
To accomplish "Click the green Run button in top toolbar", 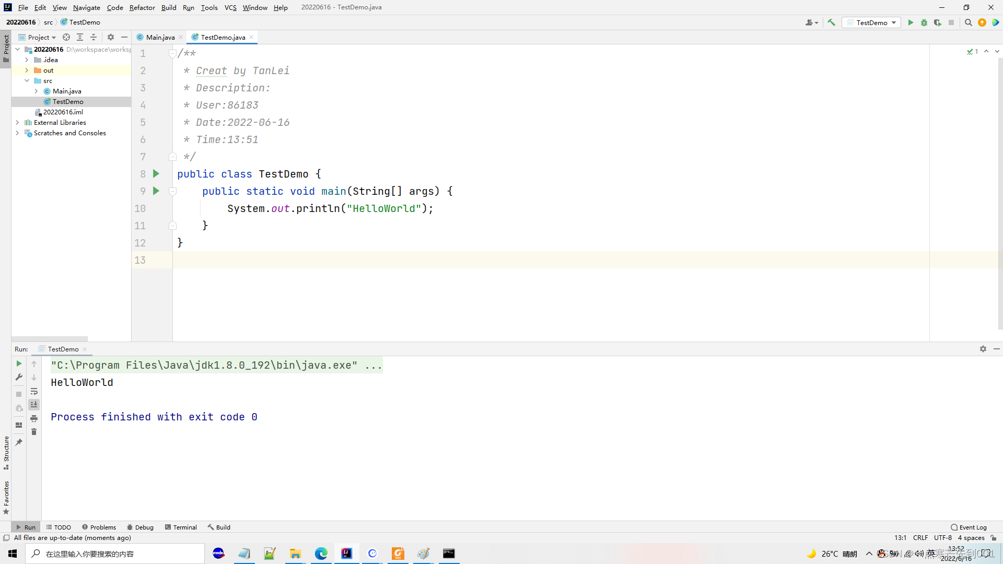I will [911, 22].
